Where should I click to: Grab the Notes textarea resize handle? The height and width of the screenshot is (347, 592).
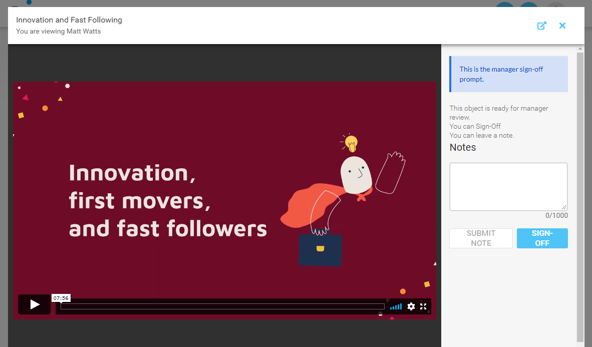tap(564, 208)
